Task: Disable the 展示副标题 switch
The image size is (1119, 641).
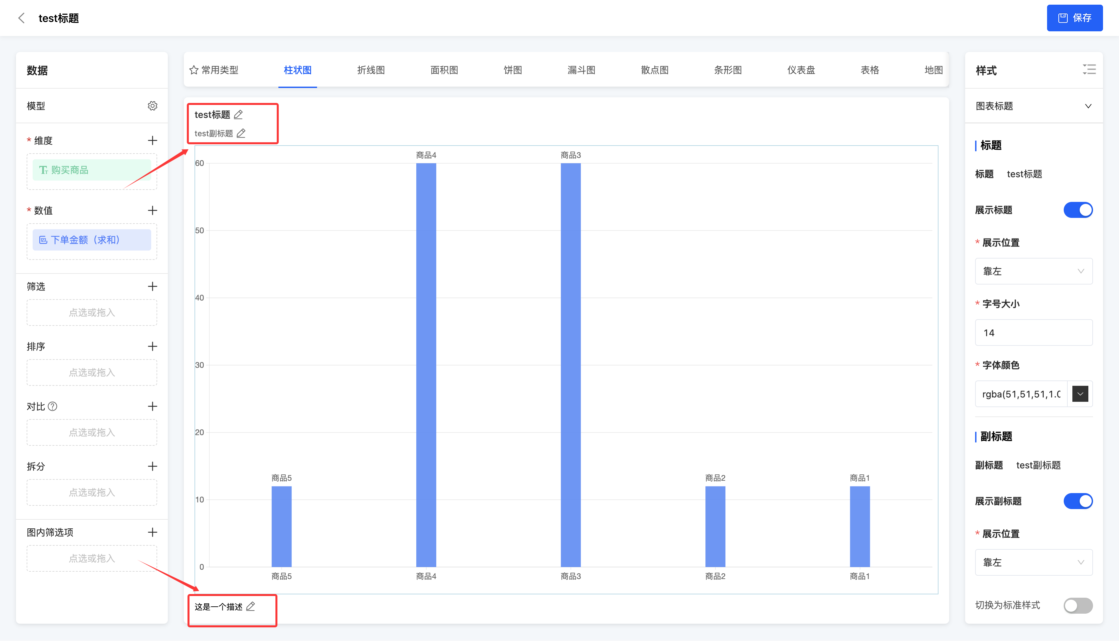Action: [1078, 501]
